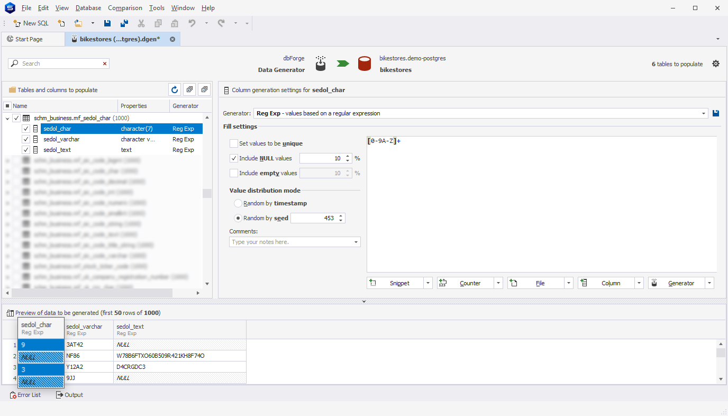The width and height of the screenshot is (728, 416).
Task: Open the Help menu
Action: pos(208,8)
